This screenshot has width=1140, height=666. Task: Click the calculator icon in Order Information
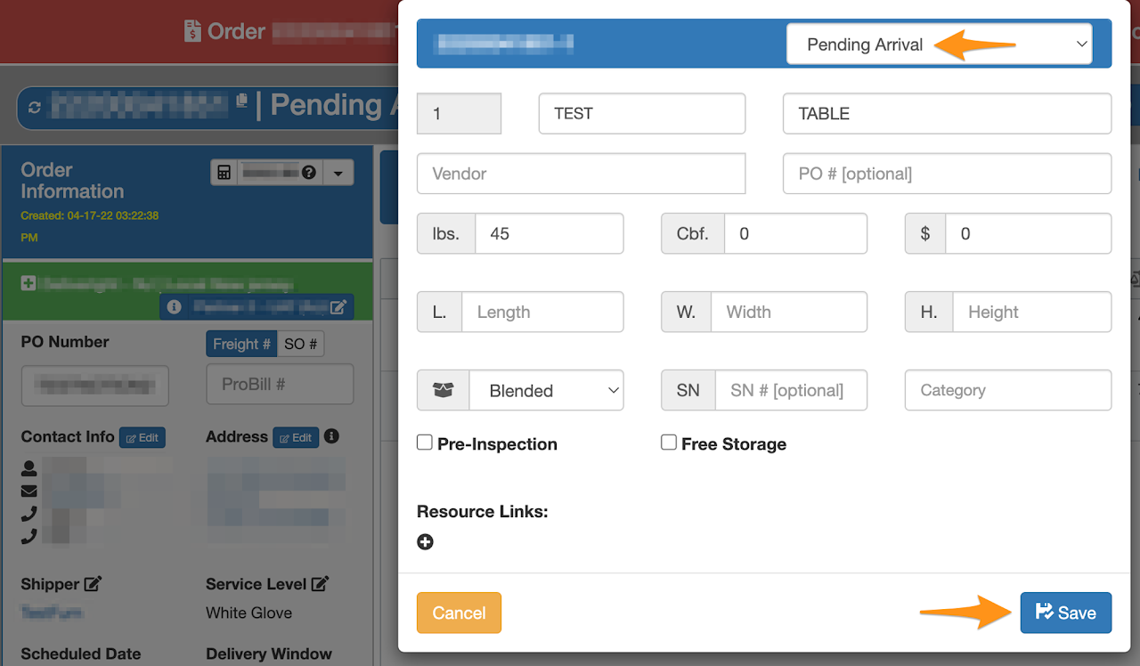click(224, 173)
